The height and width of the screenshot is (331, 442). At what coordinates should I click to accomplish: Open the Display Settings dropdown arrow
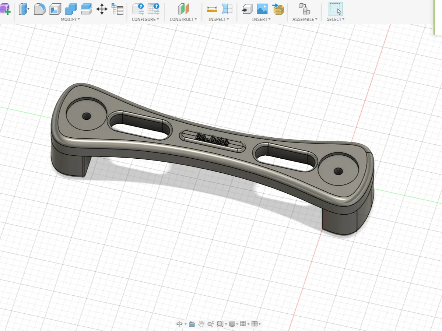coord(237,324)
